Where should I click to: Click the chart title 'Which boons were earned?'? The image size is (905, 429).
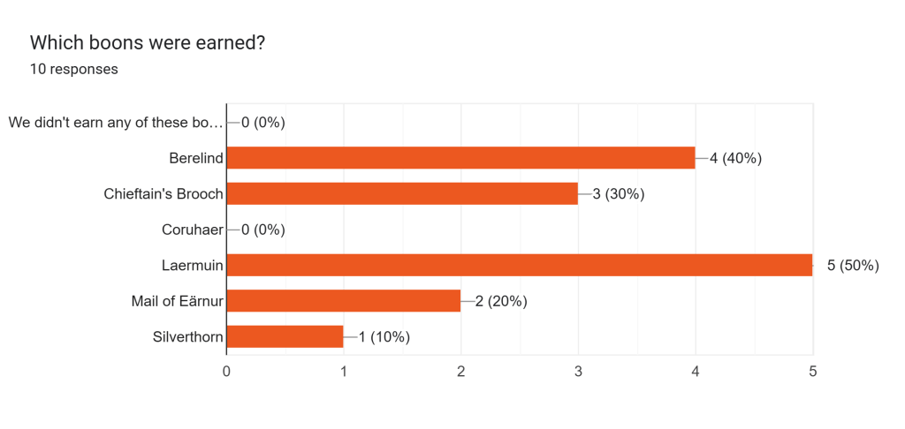pos(148,42)
